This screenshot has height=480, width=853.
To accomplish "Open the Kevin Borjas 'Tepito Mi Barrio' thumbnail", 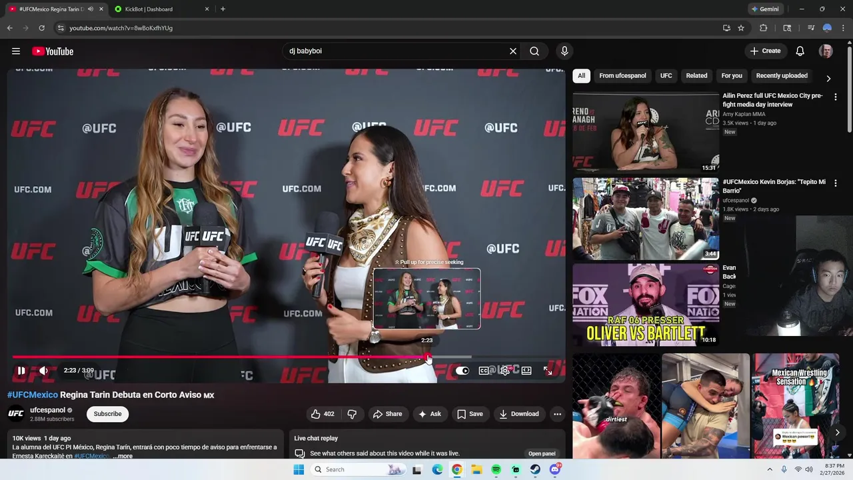I will coord(646,219).
